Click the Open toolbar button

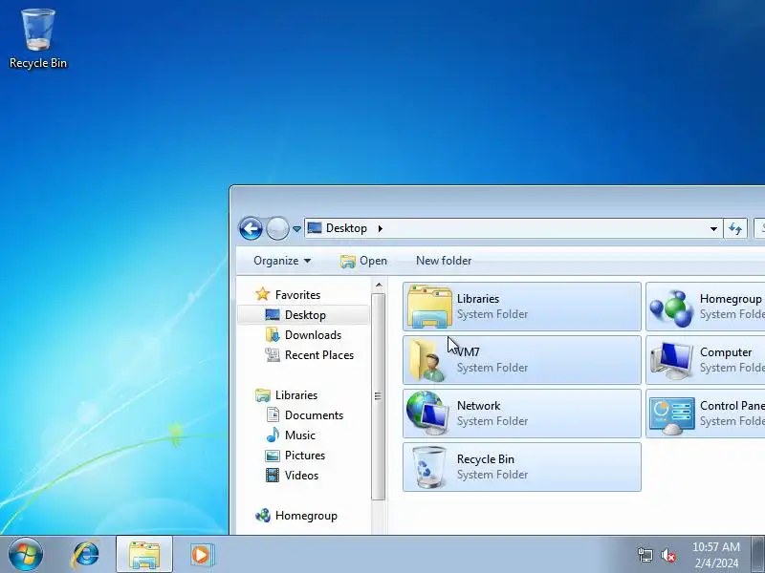coord(364,261)
